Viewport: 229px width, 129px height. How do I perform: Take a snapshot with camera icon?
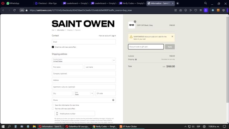click(180, 10)
